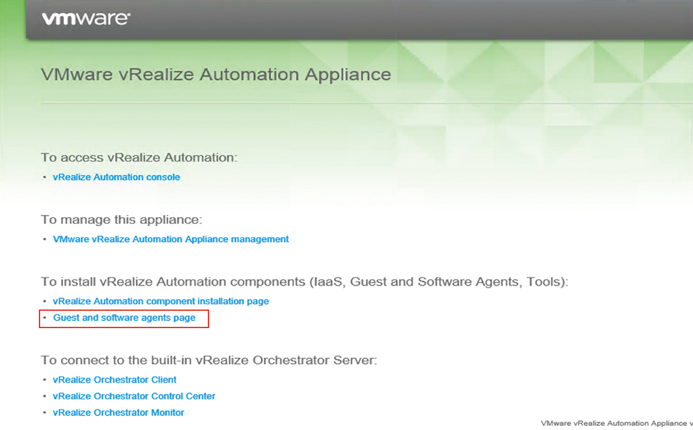Open vRealize Orchestrator Control Center link
The width and height of the screenshot is (693, 430).
[134, 396]
